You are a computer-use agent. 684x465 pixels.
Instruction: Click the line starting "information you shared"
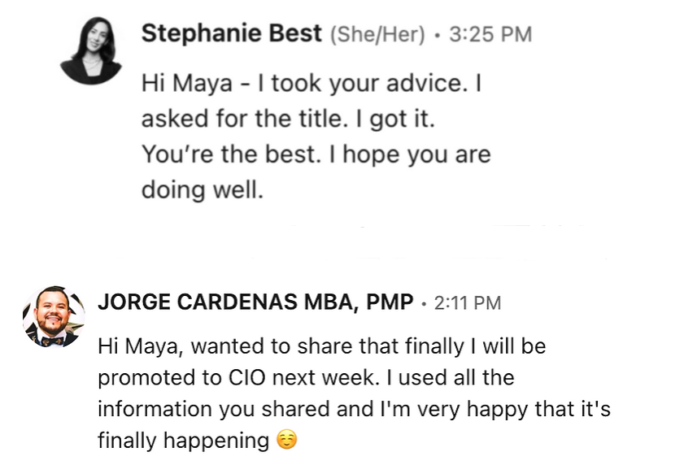pos(354,410)
